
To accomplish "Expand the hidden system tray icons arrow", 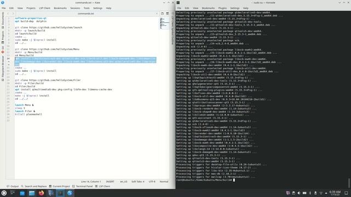I will pyautogui.click(x=326, y=193).
